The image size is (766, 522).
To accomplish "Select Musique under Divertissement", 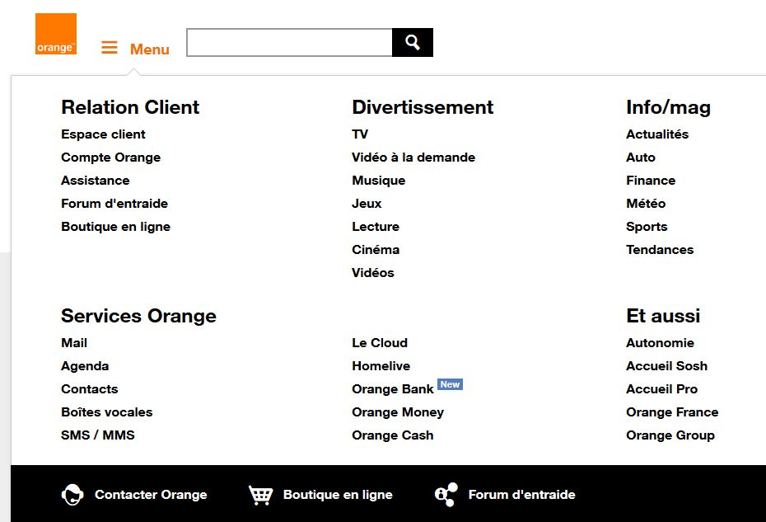I will pos(378,180).
